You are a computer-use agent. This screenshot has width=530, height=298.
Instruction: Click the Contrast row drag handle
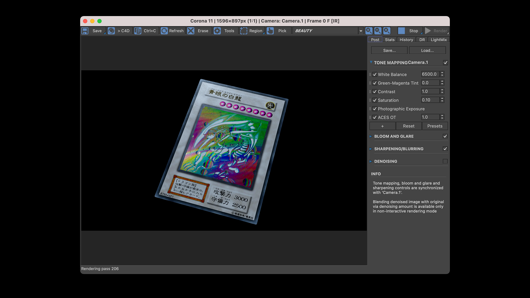[370, 92]
